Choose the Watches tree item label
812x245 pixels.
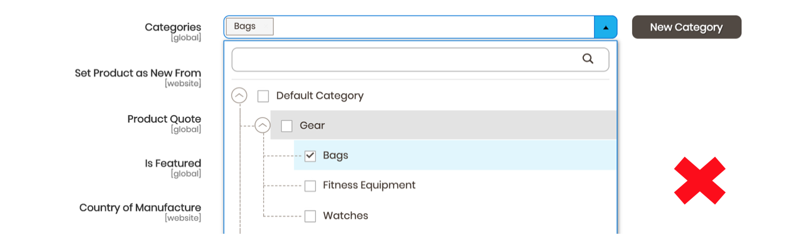[x=345, y=216]
